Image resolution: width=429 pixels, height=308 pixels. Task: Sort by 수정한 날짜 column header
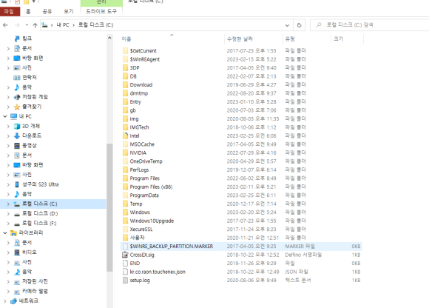coord(240,39)
